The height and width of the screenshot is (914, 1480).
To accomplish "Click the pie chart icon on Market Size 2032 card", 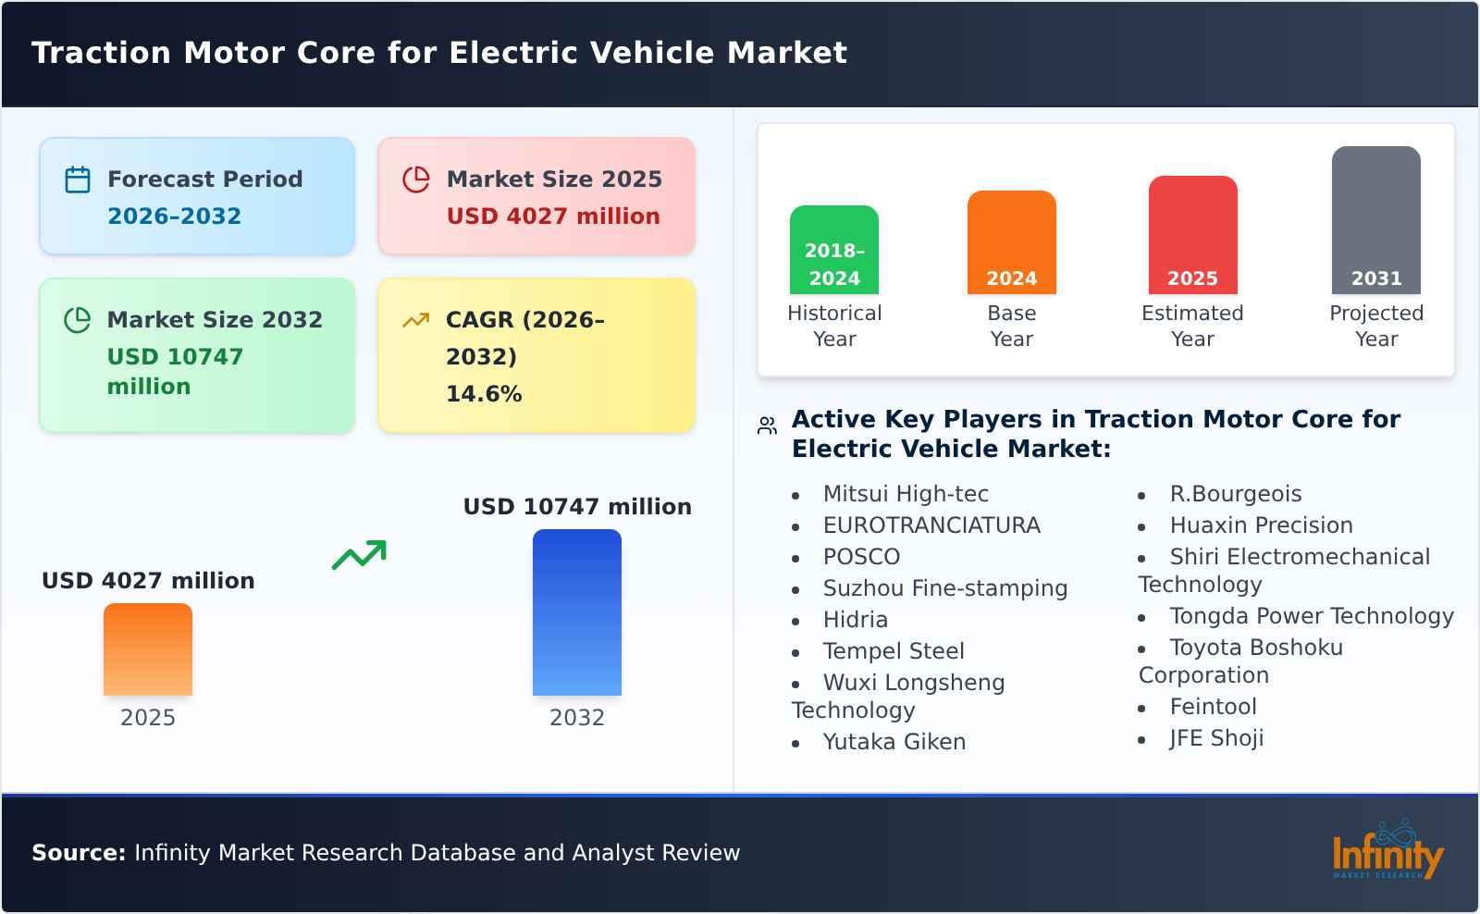I will [x=78, y=320].
